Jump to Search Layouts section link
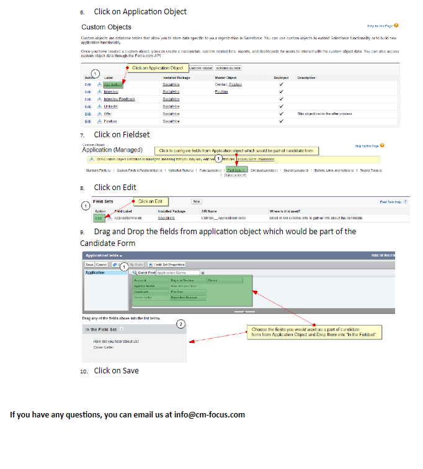Screen dimensions: 423x469 296,170
